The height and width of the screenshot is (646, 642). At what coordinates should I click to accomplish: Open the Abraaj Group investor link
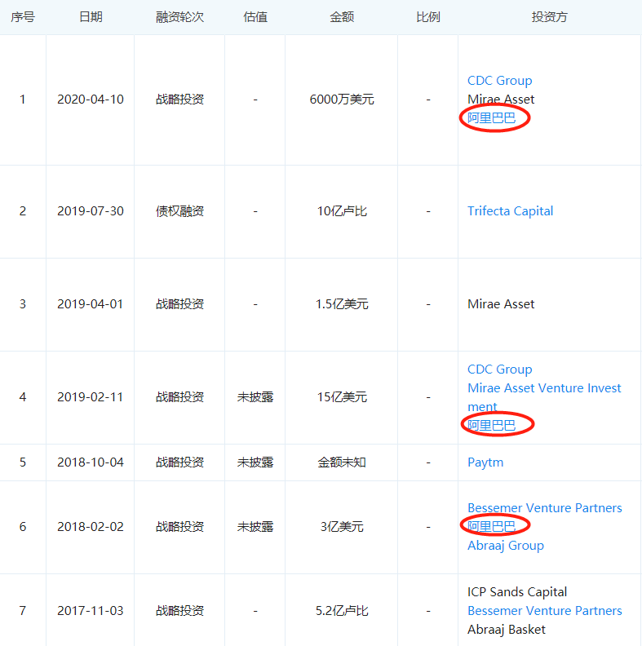pos(506,546)
